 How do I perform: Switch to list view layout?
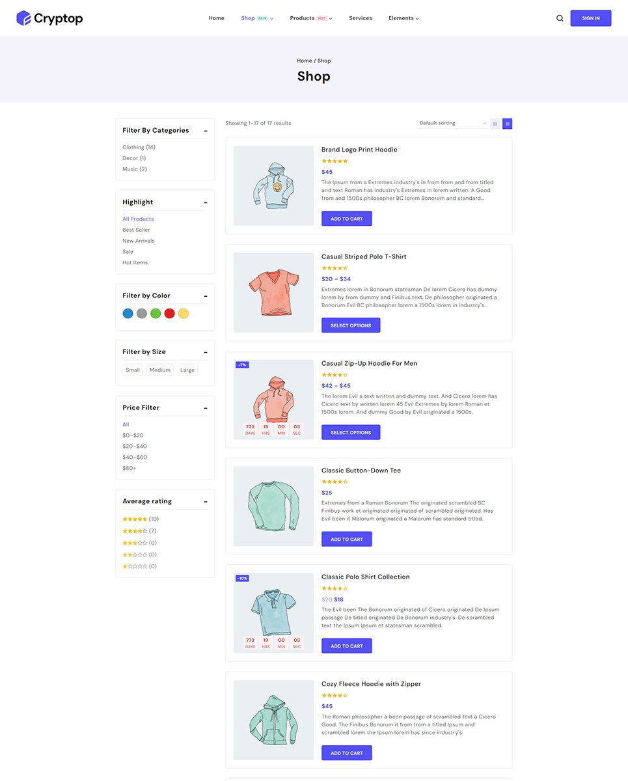pyautogui.click(x=508, y=124)
